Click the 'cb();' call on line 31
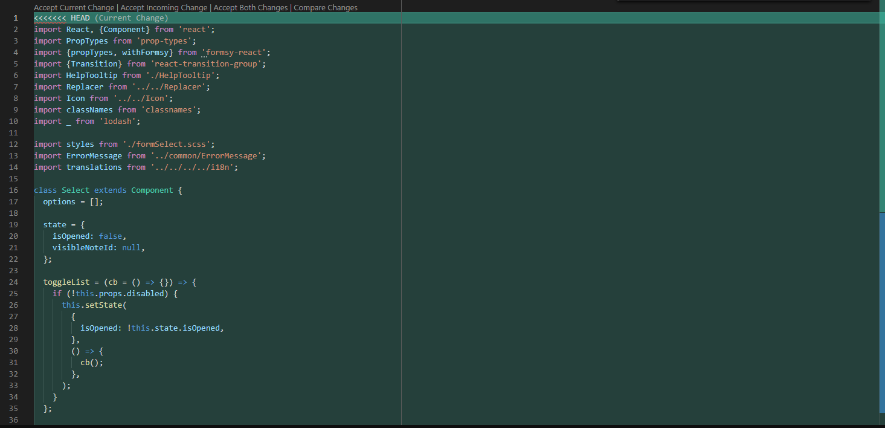Viewport: 885px width, 428px height. tap(92, 363)
